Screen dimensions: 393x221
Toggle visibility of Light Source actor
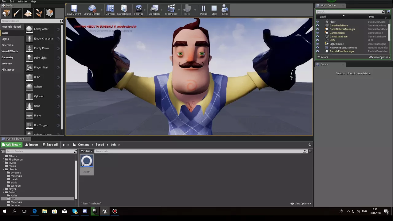317,44
